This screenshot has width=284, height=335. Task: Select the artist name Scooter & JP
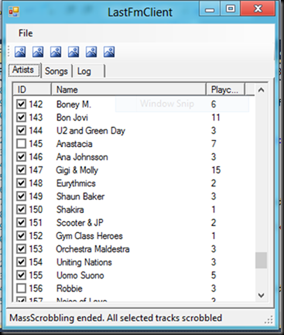tap(80, 223)
